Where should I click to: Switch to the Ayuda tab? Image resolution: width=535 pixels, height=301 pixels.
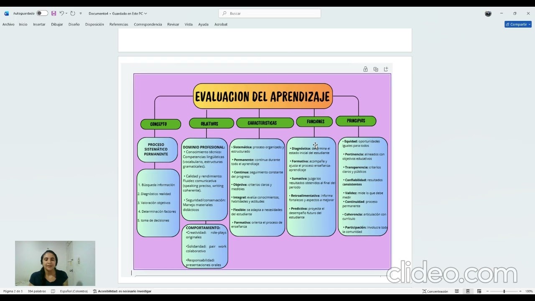pyautogui.click(x=203, y=24)
